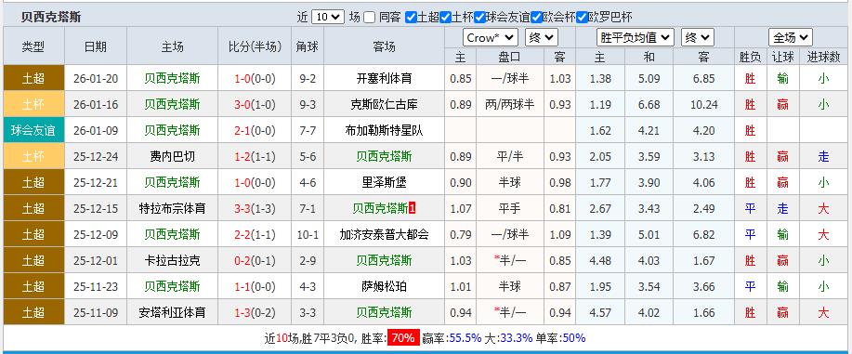Click the 55.5% 赢率 value

point(465,337)
